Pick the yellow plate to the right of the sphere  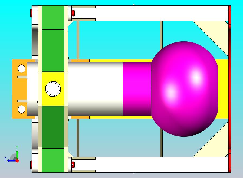[x=223, y=89]
